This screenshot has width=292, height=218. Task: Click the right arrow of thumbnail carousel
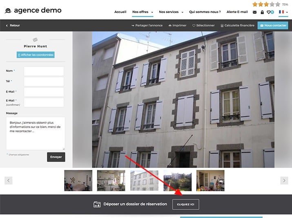pos(284,180)
